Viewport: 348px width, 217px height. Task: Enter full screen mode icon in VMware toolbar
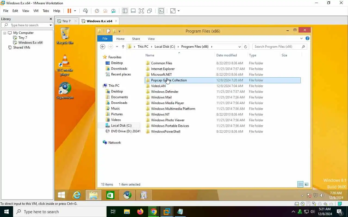tap(141, 11)
